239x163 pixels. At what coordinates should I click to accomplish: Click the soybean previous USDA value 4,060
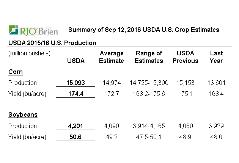coord(186,126)
